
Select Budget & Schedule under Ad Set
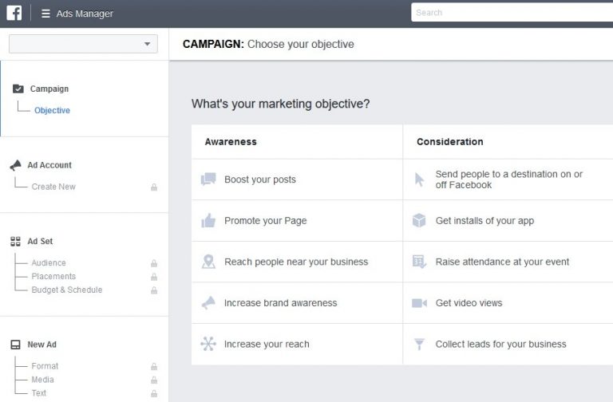[67, 290]
